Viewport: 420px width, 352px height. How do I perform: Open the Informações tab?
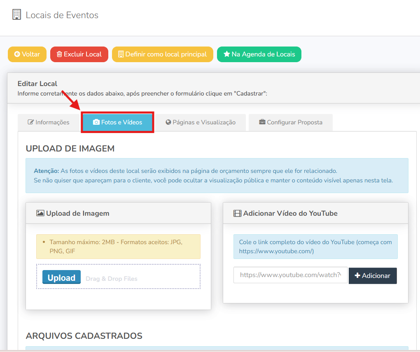pos(49,122)
